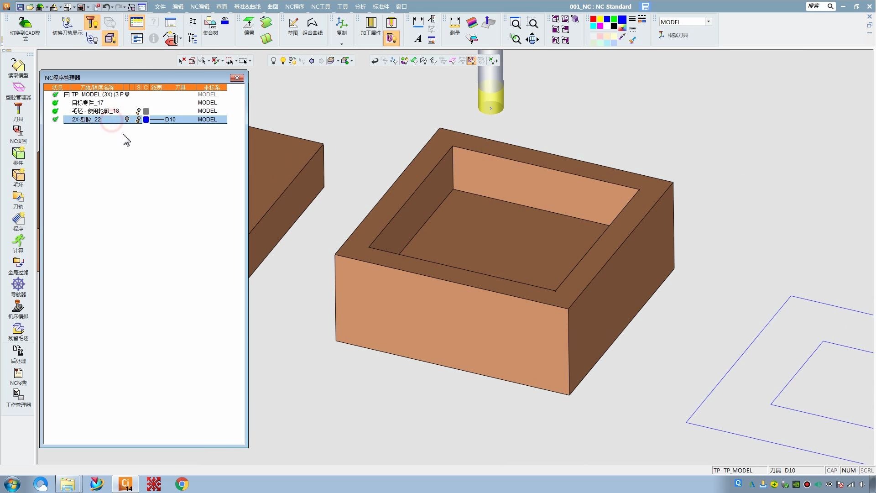Open 后处理 post-processing from sidebar
876x493 pixels.
[x=18, y=353]
